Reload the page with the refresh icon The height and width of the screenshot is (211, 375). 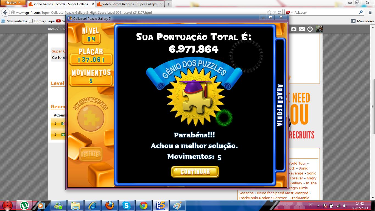click(x=279, y=12)
